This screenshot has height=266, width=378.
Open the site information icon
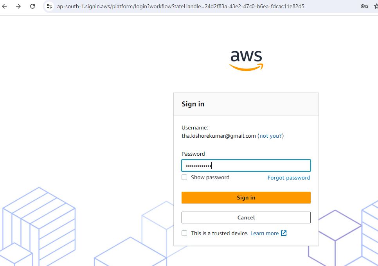[x=49, y=6]
